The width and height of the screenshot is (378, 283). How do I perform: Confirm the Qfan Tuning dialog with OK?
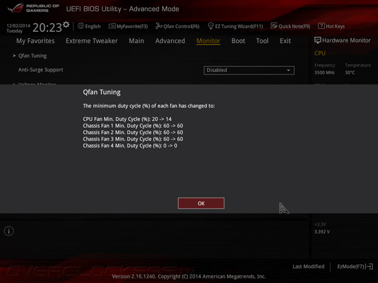[x=201, y=203]
